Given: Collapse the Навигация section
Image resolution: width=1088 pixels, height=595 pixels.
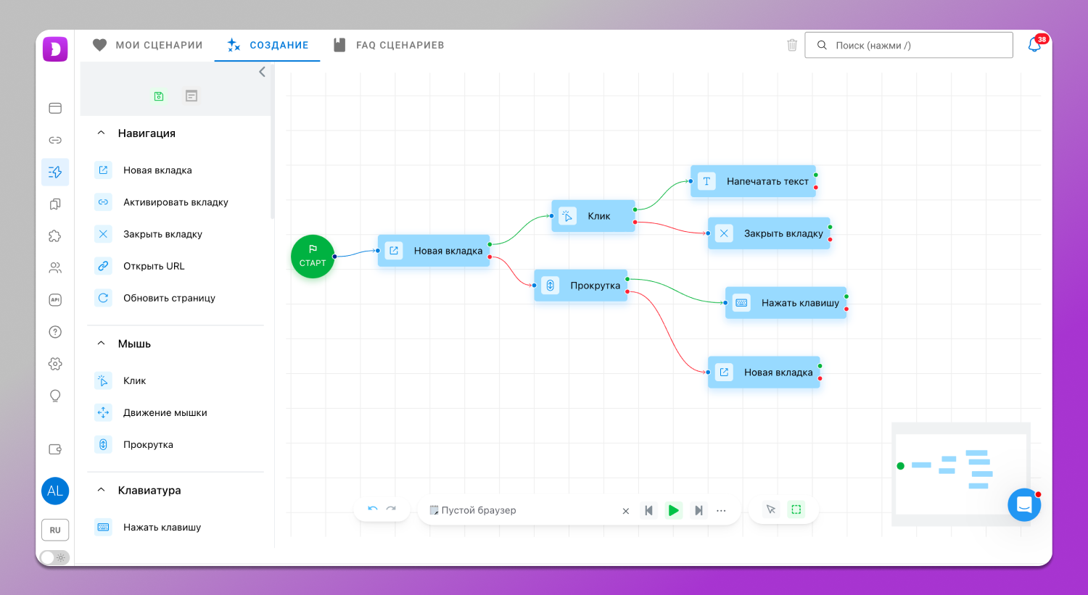Looking at the screenshot, I should tap(102, 133).
